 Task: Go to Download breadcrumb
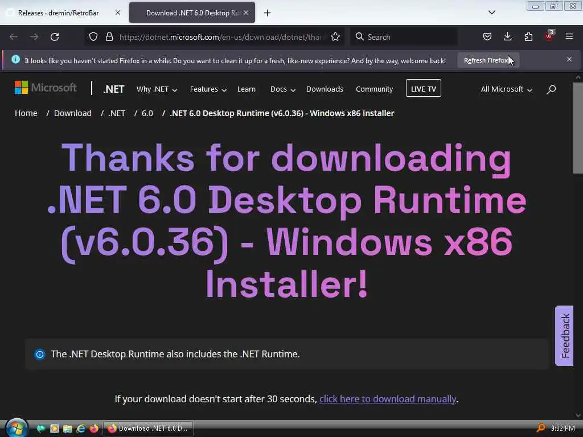click(72, 113)
